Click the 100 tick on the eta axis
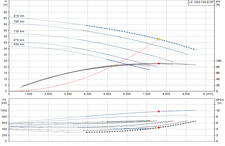 (219, 61)
